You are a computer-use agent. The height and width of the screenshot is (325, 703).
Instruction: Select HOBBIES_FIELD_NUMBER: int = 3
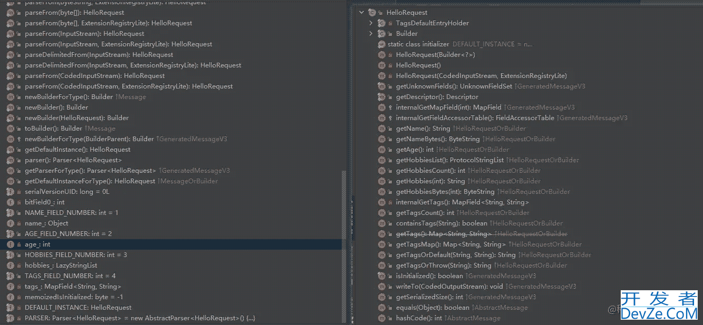click(x=76, y=254)
